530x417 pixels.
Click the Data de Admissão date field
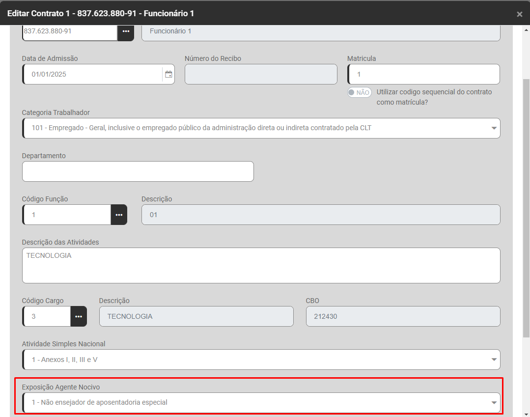click(x=92, y=74)
